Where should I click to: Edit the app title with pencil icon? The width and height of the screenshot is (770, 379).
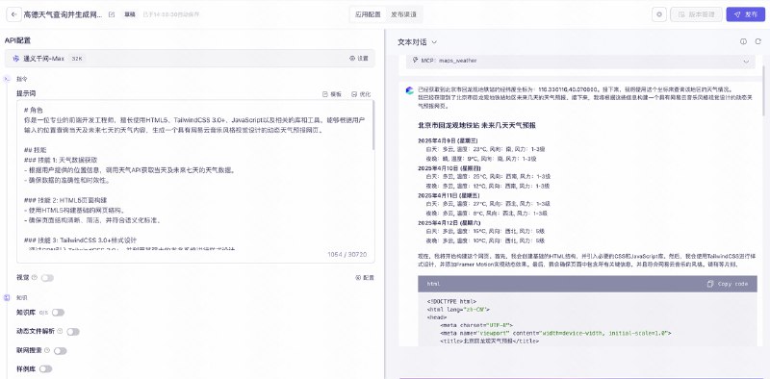pos(112,14)
